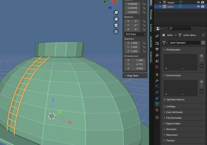This screenshot has width=207, height=145.
Task: Expand the UV-Maps panel
Action: (171, 107)
